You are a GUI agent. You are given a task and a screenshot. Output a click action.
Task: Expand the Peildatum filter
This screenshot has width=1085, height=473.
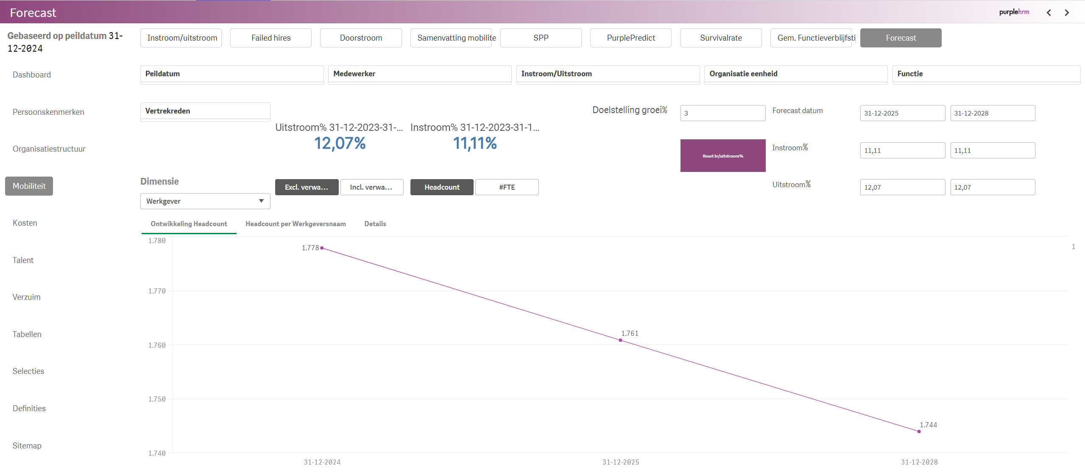pyautogui.click(x=232, y=74)
